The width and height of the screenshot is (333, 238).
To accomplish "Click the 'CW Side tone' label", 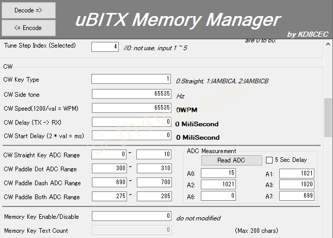I will [22, 95].
